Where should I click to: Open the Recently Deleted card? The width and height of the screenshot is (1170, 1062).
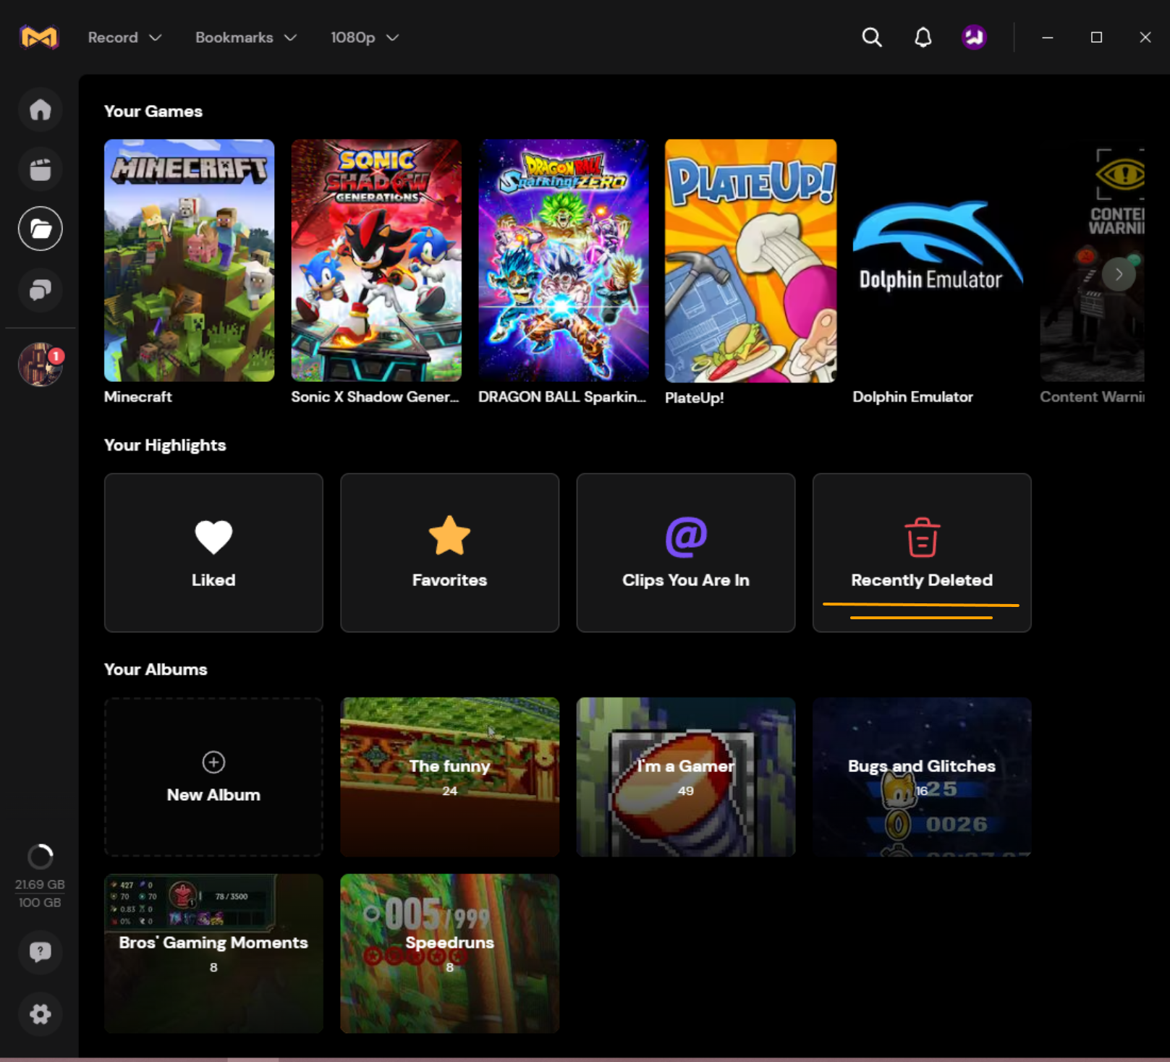[922, 553]
